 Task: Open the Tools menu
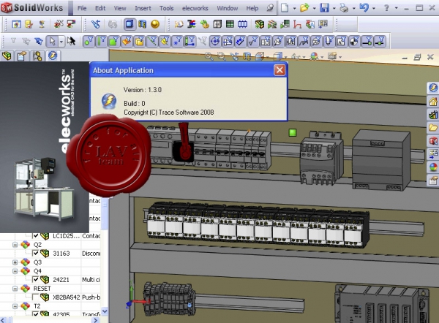click(166, 8)
